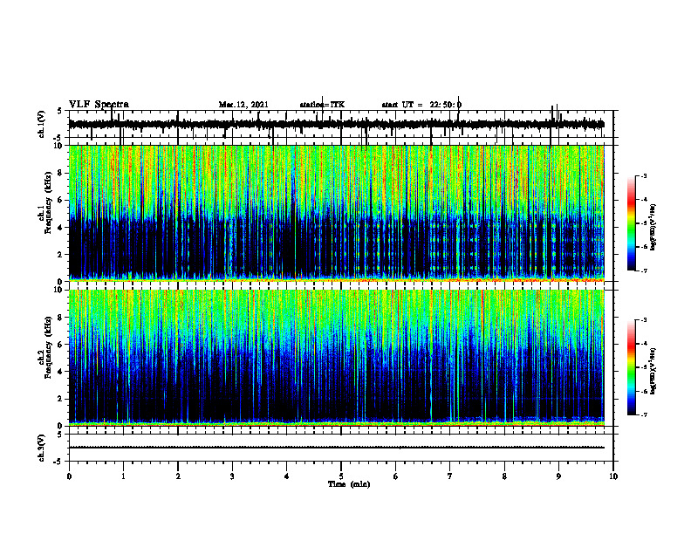
Task: Click time axis tick label "9"
Action: point(558,476)
